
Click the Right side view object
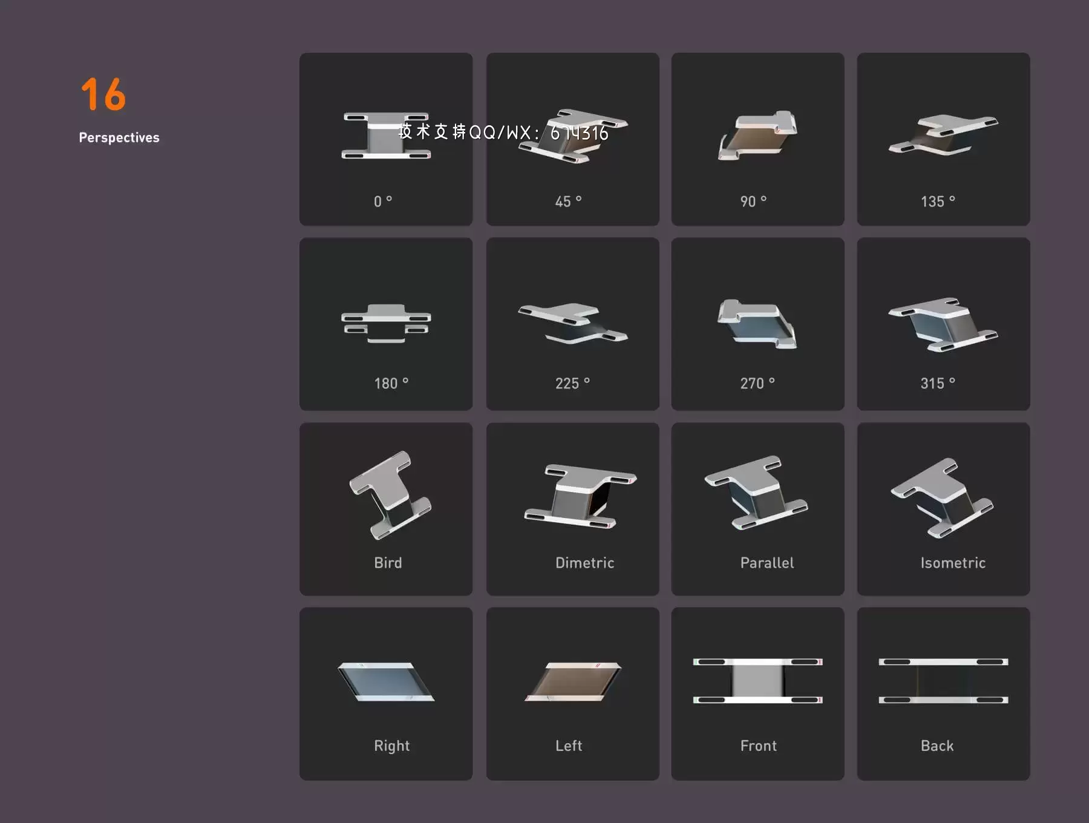click(386, 681)
